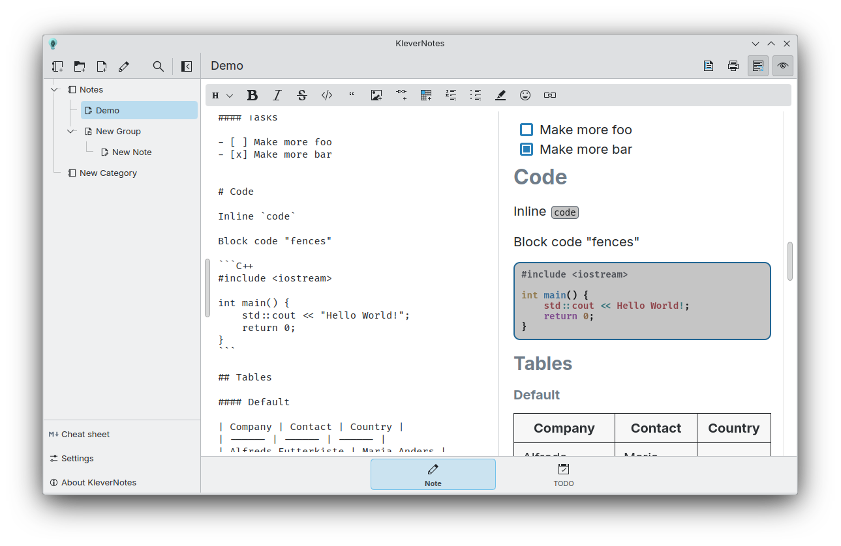Screen dimensions: 841x546
Task: Insert a code block using the toolbar
Action: [327, 95]
